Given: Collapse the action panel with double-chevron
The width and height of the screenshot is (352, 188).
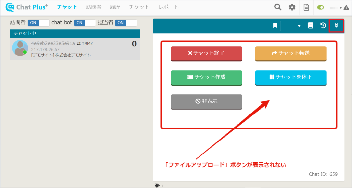Looking at the screenshot, I should [336, 26].
